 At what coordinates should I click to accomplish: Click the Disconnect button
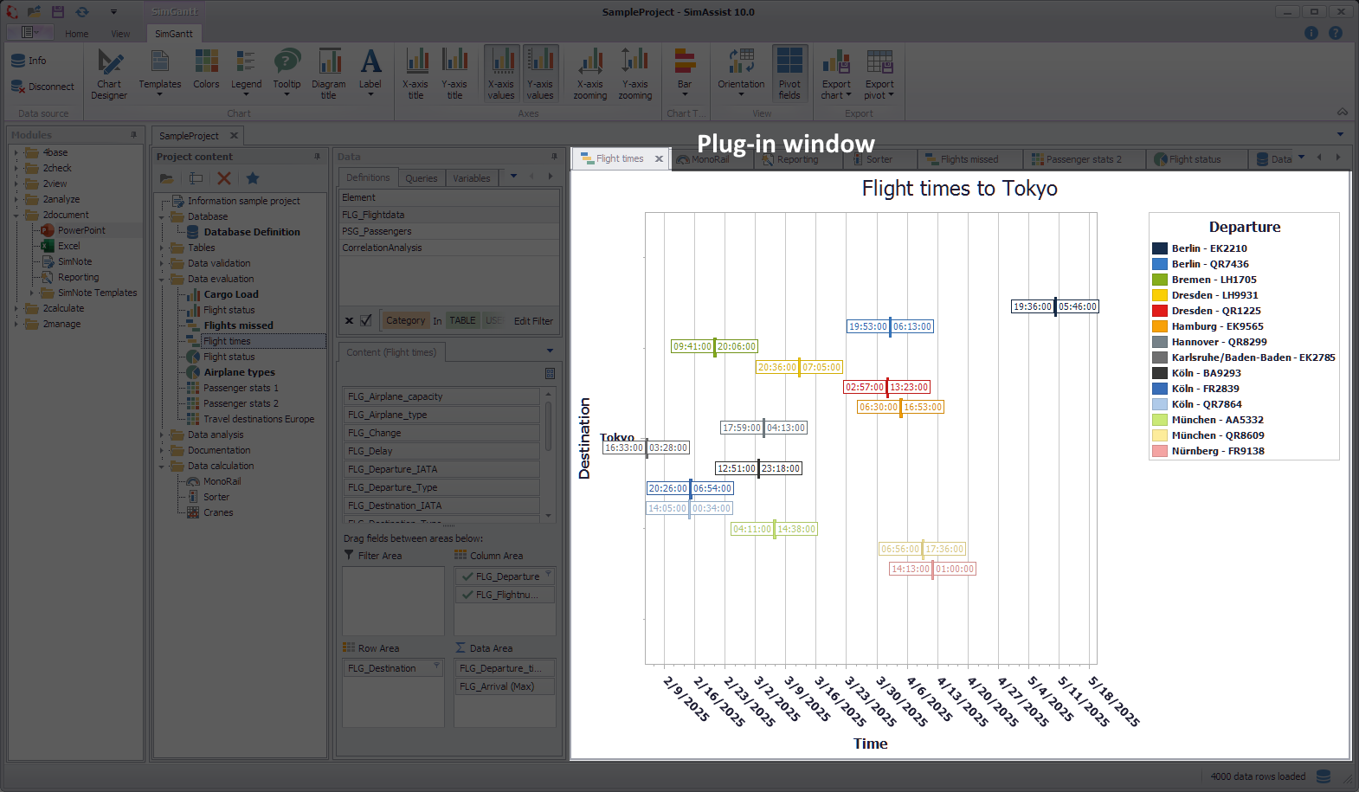tap(42, 87)
